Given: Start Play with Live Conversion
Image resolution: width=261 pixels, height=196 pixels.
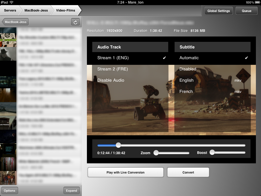Looking at the screenshot, I should point(125,172).
